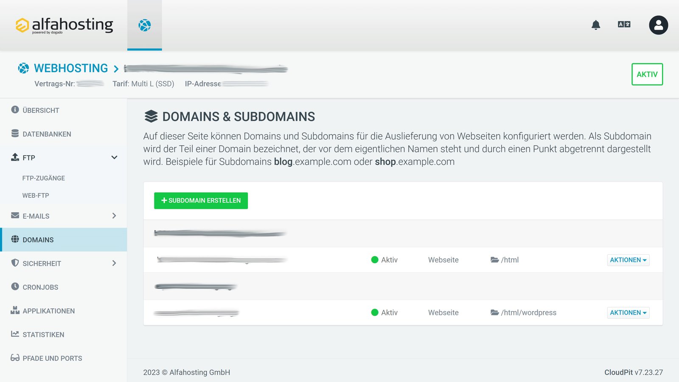Open the Datenbanken section via its database icon
679x382 pixels.
14,134
